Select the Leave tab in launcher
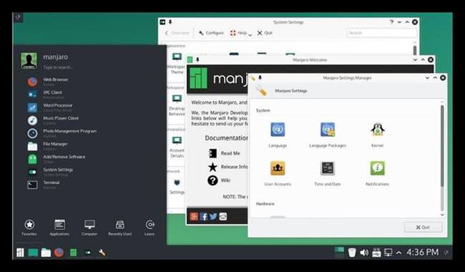 [150, 228]
